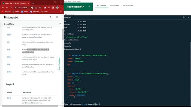
Task: Click the Share Feedback side button
Action: point(59,64)
